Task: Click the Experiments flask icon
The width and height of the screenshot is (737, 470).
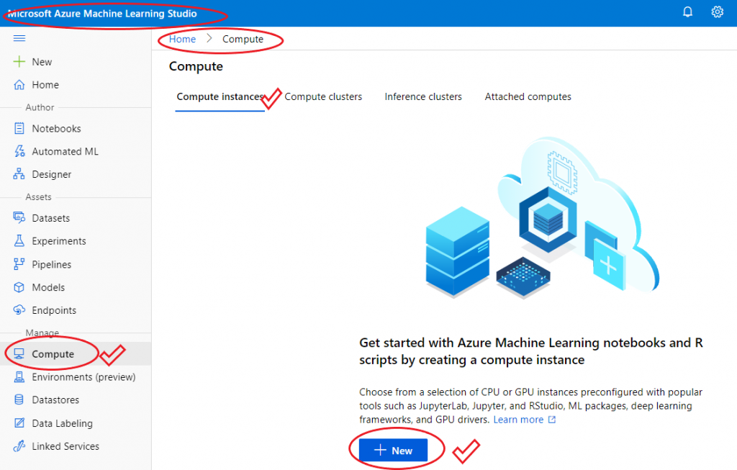Action: point(19,240)
